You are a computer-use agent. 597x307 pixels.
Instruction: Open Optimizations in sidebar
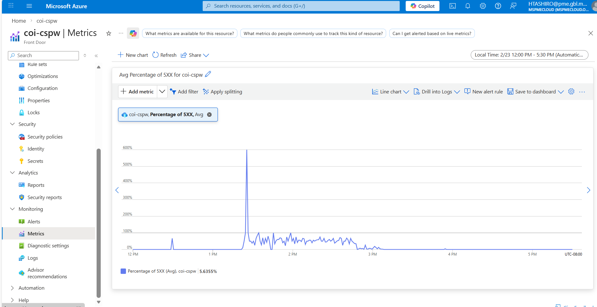(43, 76)
